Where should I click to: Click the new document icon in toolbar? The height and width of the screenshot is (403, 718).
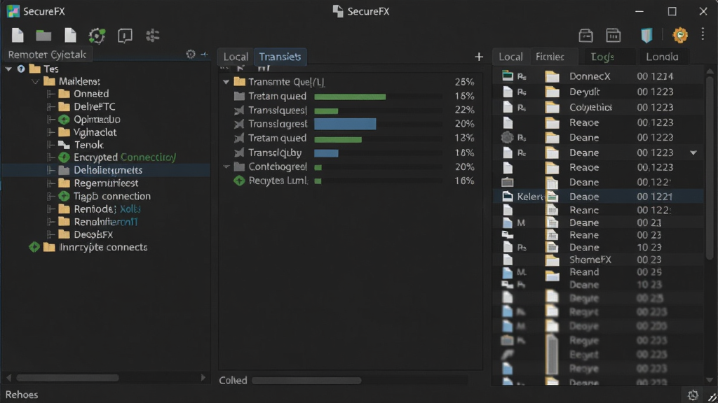(18, 35)
